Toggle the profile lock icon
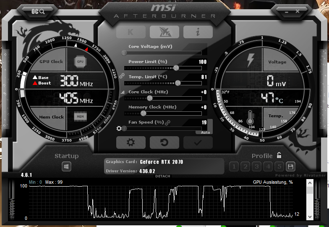This screenshot has width=329, height=227. pos(279,155)
